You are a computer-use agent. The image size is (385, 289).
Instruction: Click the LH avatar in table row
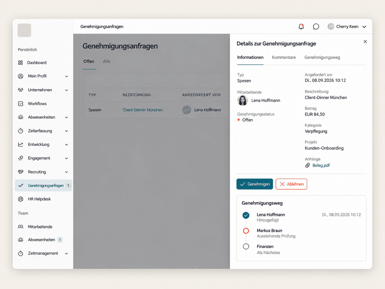coord(187,110)
